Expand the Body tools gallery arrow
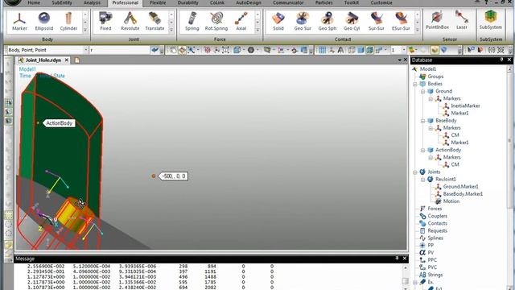Screen dimensions: 515x290 click(x=85, y=30)
